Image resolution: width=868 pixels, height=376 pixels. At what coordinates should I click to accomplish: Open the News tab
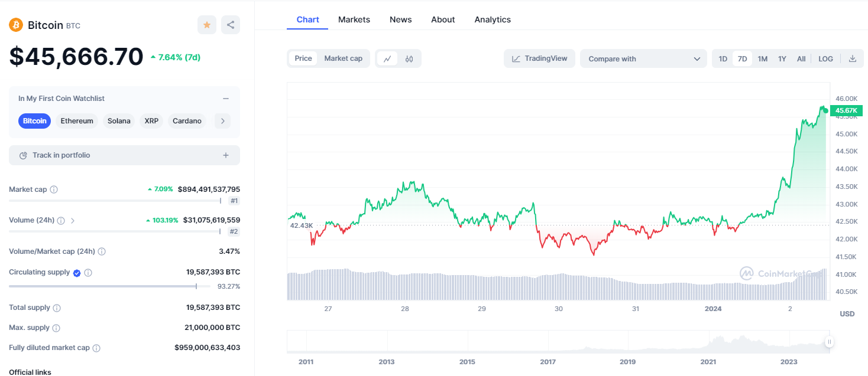pyautogui.click(x=400, y=19)
